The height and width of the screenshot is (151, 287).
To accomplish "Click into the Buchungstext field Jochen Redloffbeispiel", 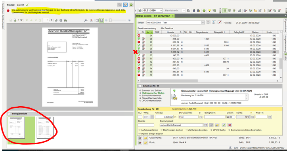I will (181, 125).
